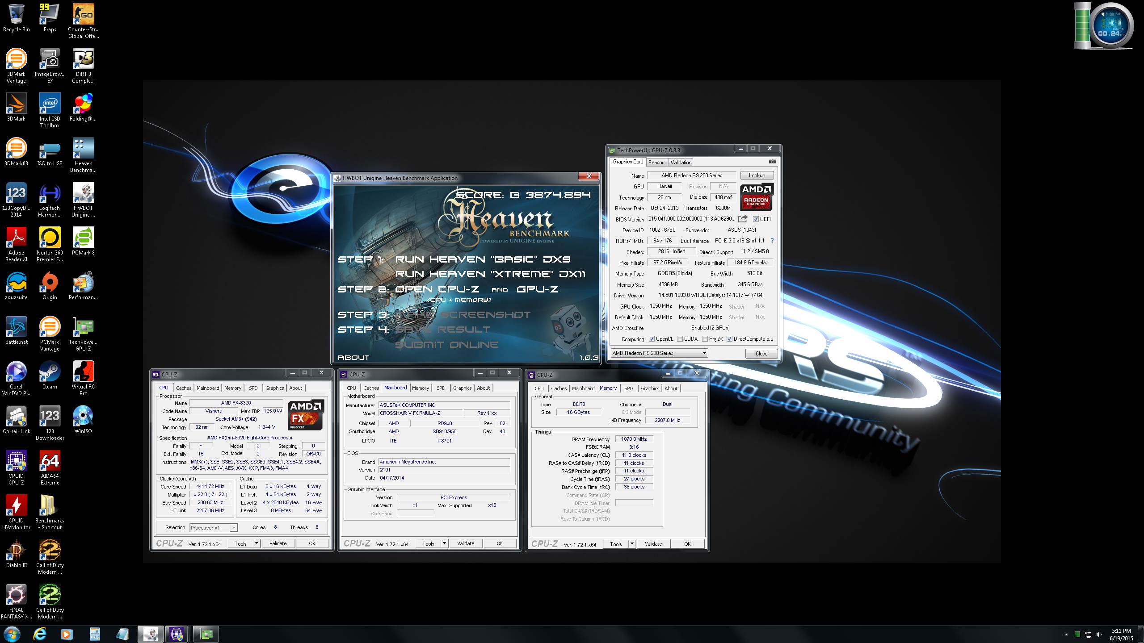Click Submit Online in Heaven app
Screen dimensions: 1144x643
coord(446,345)
